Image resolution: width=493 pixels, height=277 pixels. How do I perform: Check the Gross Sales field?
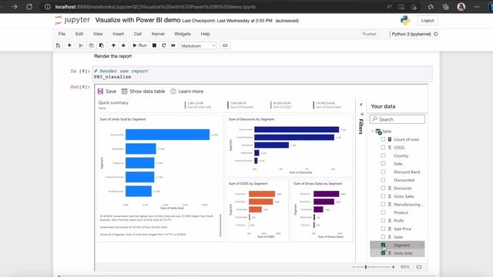(383, 196)
